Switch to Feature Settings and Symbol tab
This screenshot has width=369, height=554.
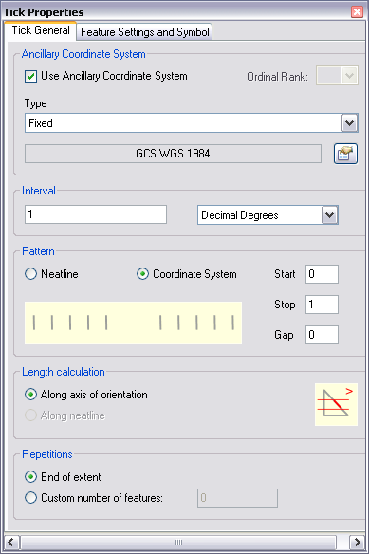click(x=144, y=32)
